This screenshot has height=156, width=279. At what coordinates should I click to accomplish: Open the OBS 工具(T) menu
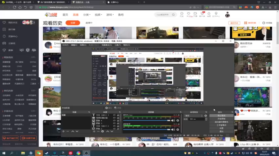(118, 45)
